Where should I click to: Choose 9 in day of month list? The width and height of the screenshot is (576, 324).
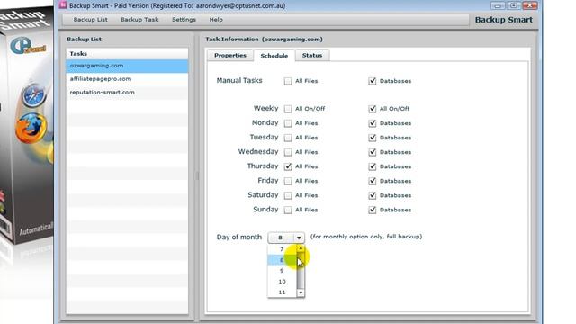coord(282,271)
